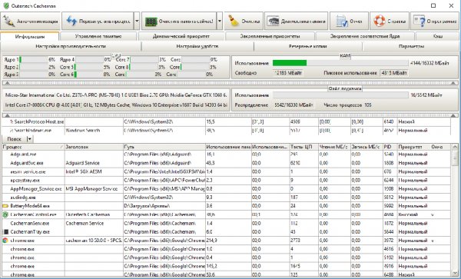
Task: Collapse panel using right triangle below RAM section
Action: click(453, 83)
